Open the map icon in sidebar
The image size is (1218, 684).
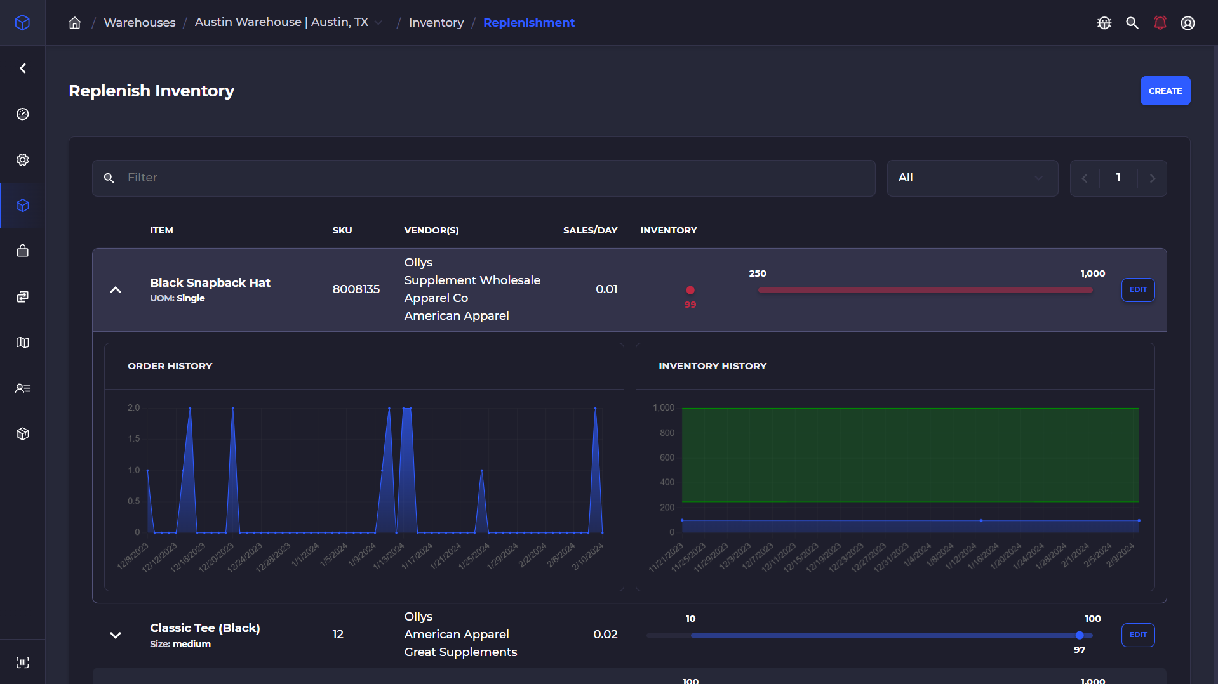pos(23,343)
